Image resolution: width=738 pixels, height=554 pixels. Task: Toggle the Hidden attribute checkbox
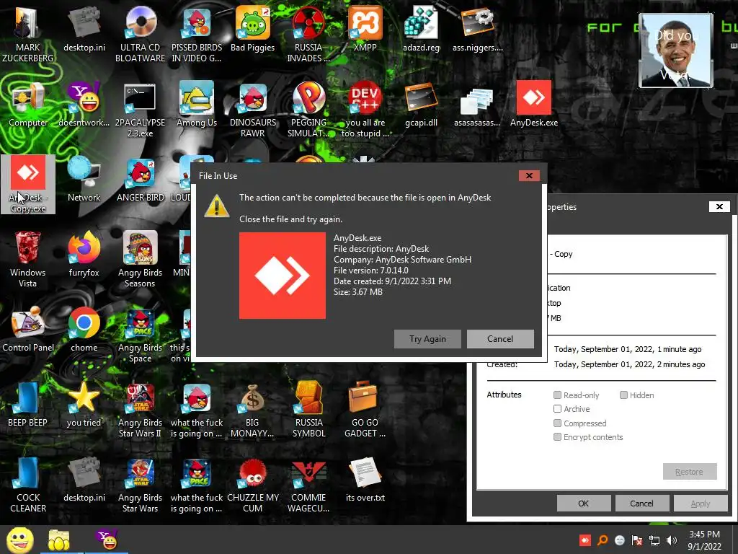623,395
